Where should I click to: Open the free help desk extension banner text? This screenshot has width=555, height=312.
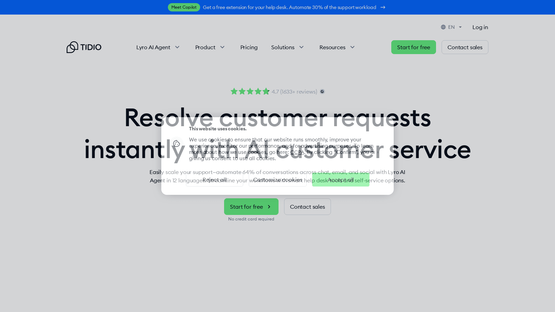click(290, 7)
